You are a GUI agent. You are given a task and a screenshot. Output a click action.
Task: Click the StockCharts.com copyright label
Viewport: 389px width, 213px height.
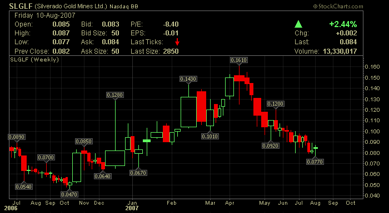point(338,7)
